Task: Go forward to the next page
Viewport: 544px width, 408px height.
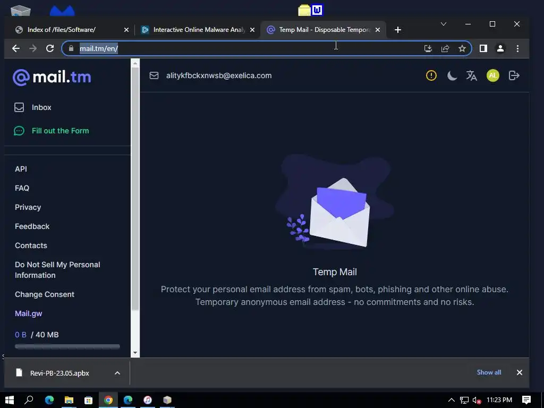Action: tap(33, 48)
